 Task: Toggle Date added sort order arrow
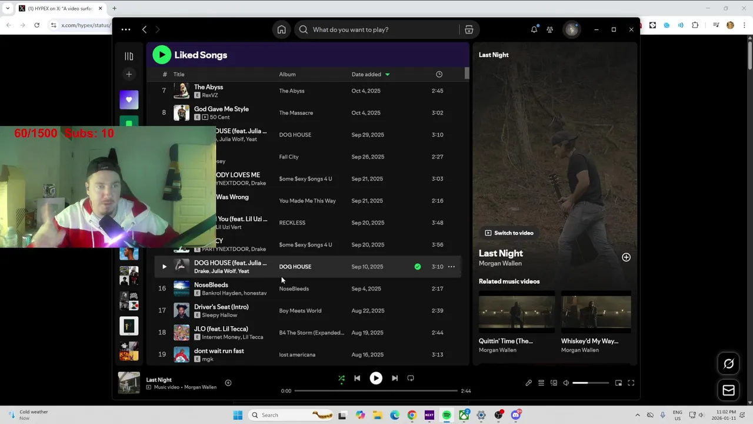387,74
